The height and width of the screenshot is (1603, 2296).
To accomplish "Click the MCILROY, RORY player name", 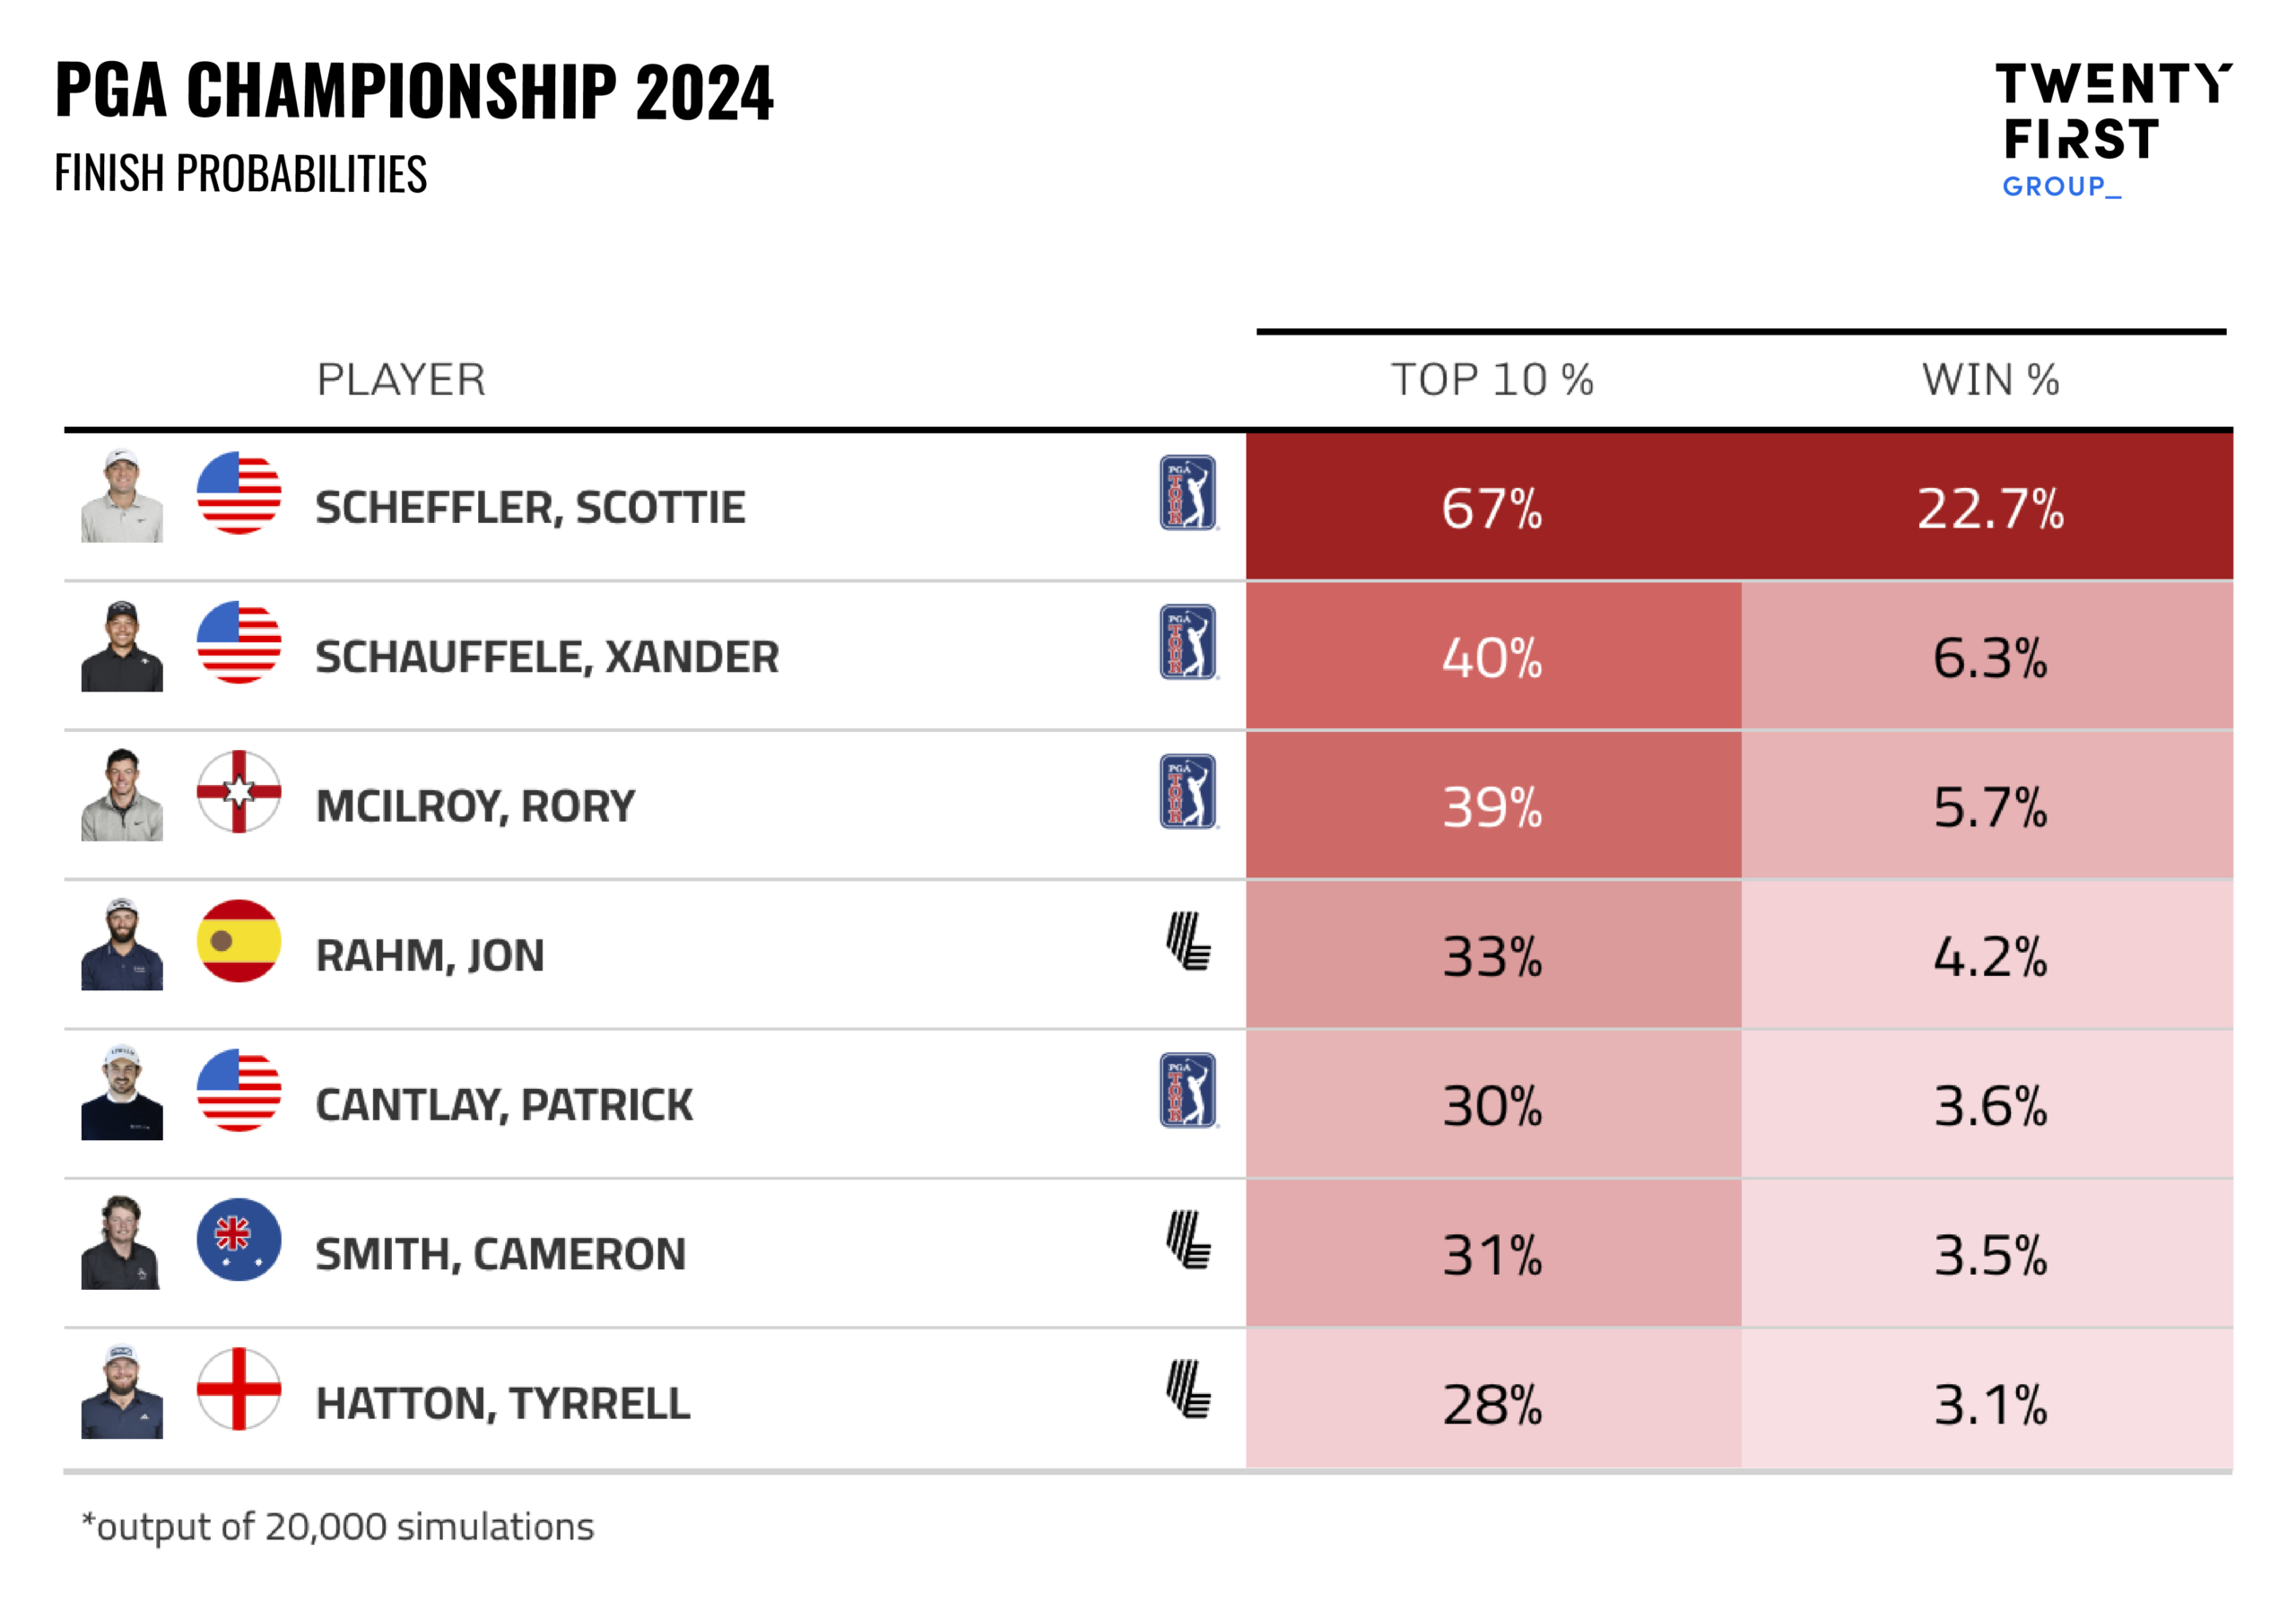I will coord(475,806).
